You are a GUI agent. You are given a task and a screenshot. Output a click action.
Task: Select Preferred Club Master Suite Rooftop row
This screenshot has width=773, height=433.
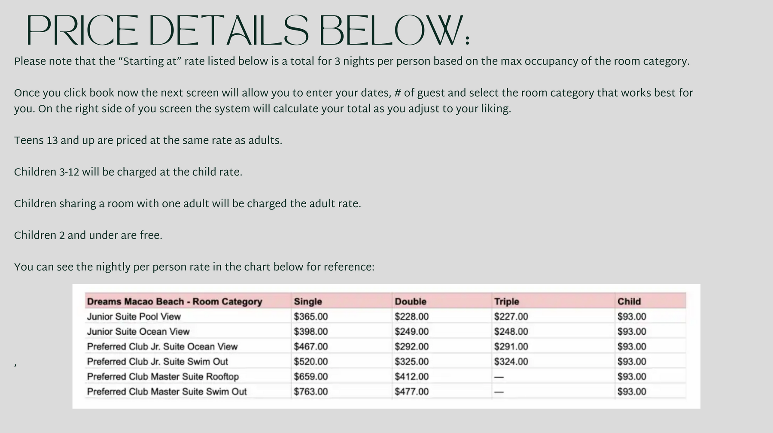point(385,376)
